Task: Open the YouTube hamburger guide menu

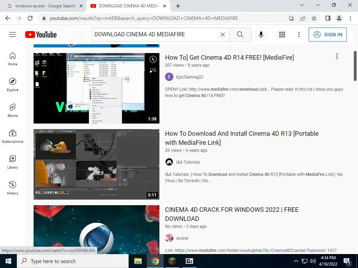Action: point(13,35)
